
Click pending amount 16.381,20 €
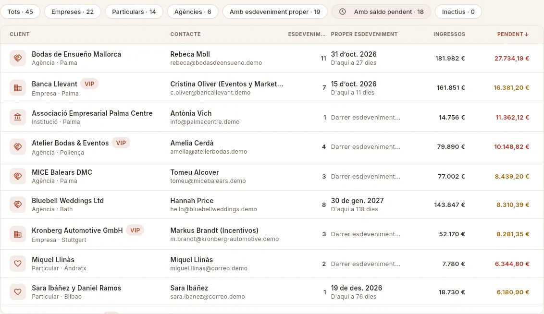(511, 88)
